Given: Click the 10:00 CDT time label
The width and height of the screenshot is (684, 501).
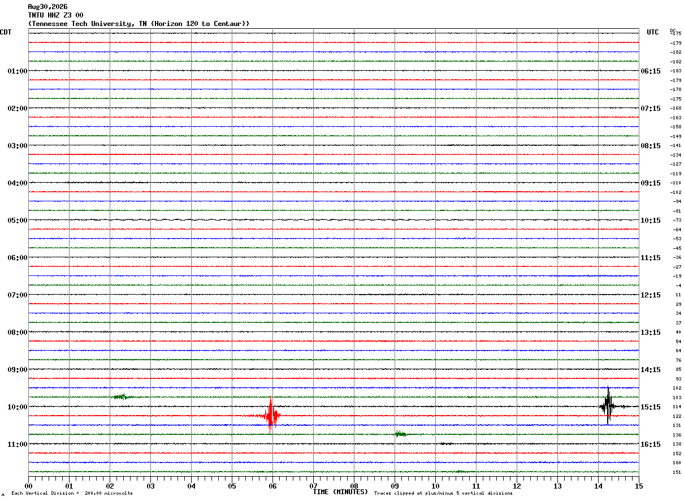Looking at the screenshot, I should coord(18,407).
